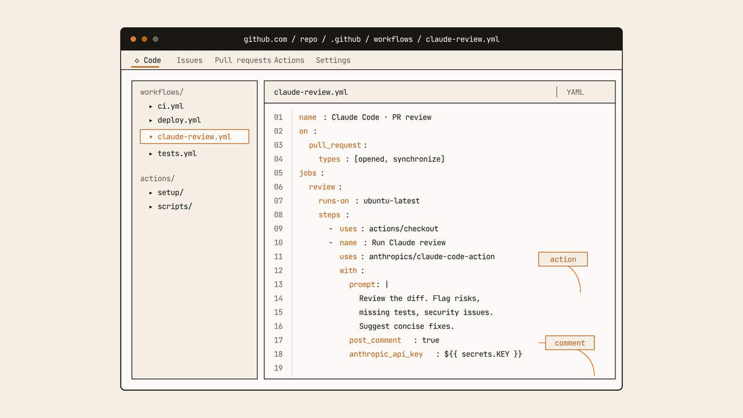Screen dimensions: 743x418
Task: Click the action annotation tag
Action: [x=563, y=259]
